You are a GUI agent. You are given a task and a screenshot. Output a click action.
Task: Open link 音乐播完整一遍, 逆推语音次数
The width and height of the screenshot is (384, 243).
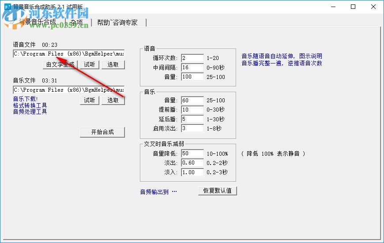(282, 63)
